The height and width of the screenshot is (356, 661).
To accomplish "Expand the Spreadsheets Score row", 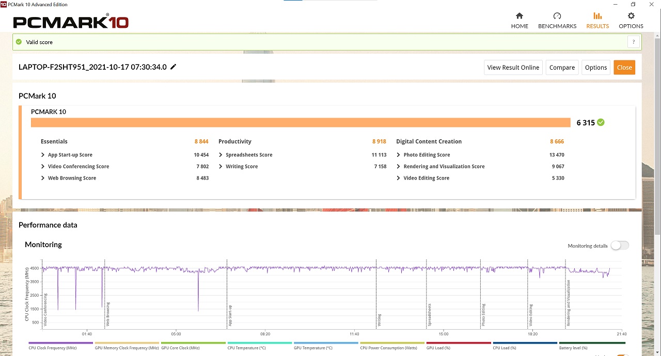I will (221, 155).
